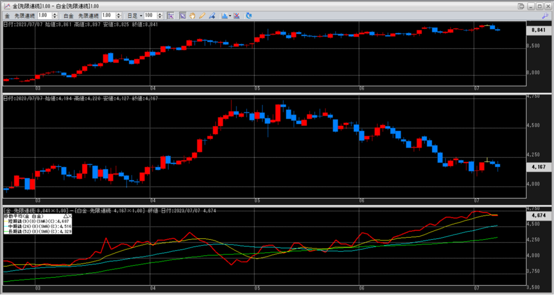Viewport: 554px width, 295px height.
Task: Click the 白金 multiplier 1.00 input field
Action: (107, 16)
